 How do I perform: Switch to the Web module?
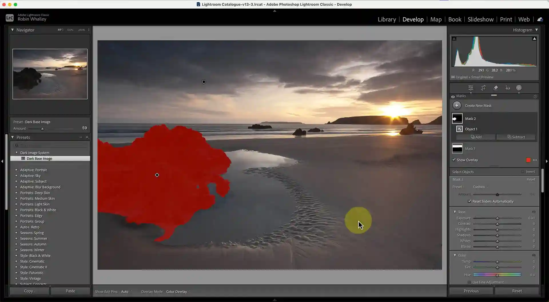pyautogui.click(x=524, y=19)
